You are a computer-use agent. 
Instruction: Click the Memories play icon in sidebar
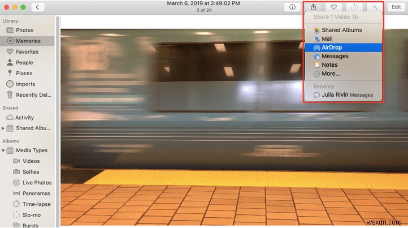10,41
